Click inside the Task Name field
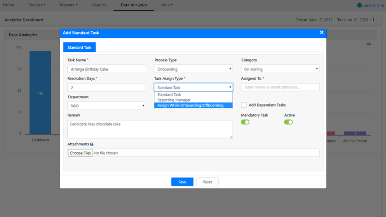 (x=106, y=68)
